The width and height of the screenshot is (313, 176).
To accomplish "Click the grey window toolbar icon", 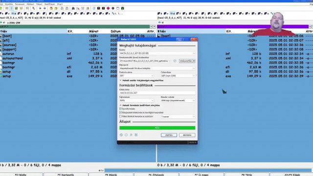I will tap(118, 8).
